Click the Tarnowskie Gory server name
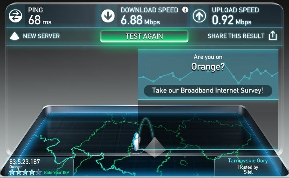Image resolution: width=289 pixels, height=178 pixels. tap(248, 160)
